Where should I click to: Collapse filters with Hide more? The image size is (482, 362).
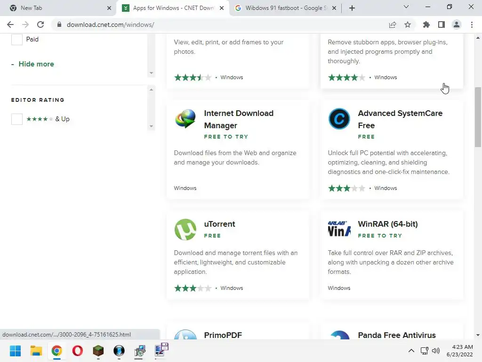pos(36,64)
